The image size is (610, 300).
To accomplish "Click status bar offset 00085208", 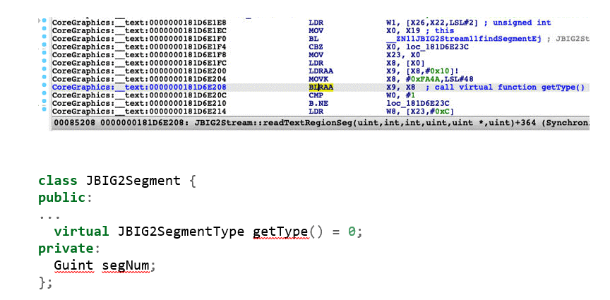I will [x=76, y=123].
